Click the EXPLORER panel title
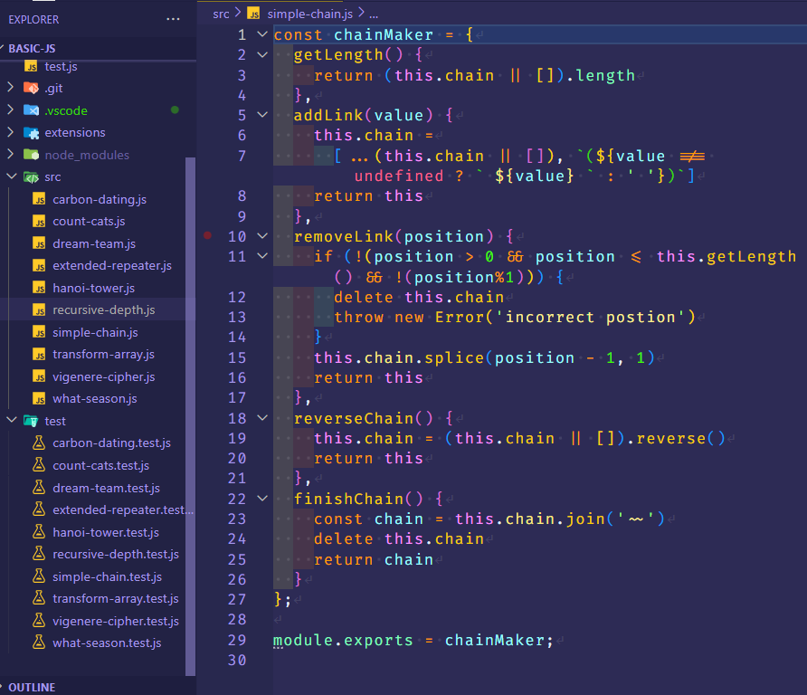Image resolution: width=807 pixels, height=695 pixels. pos(33,20)
